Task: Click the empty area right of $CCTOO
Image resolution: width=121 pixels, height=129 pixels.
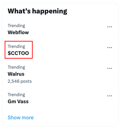Action: point(69,53)
